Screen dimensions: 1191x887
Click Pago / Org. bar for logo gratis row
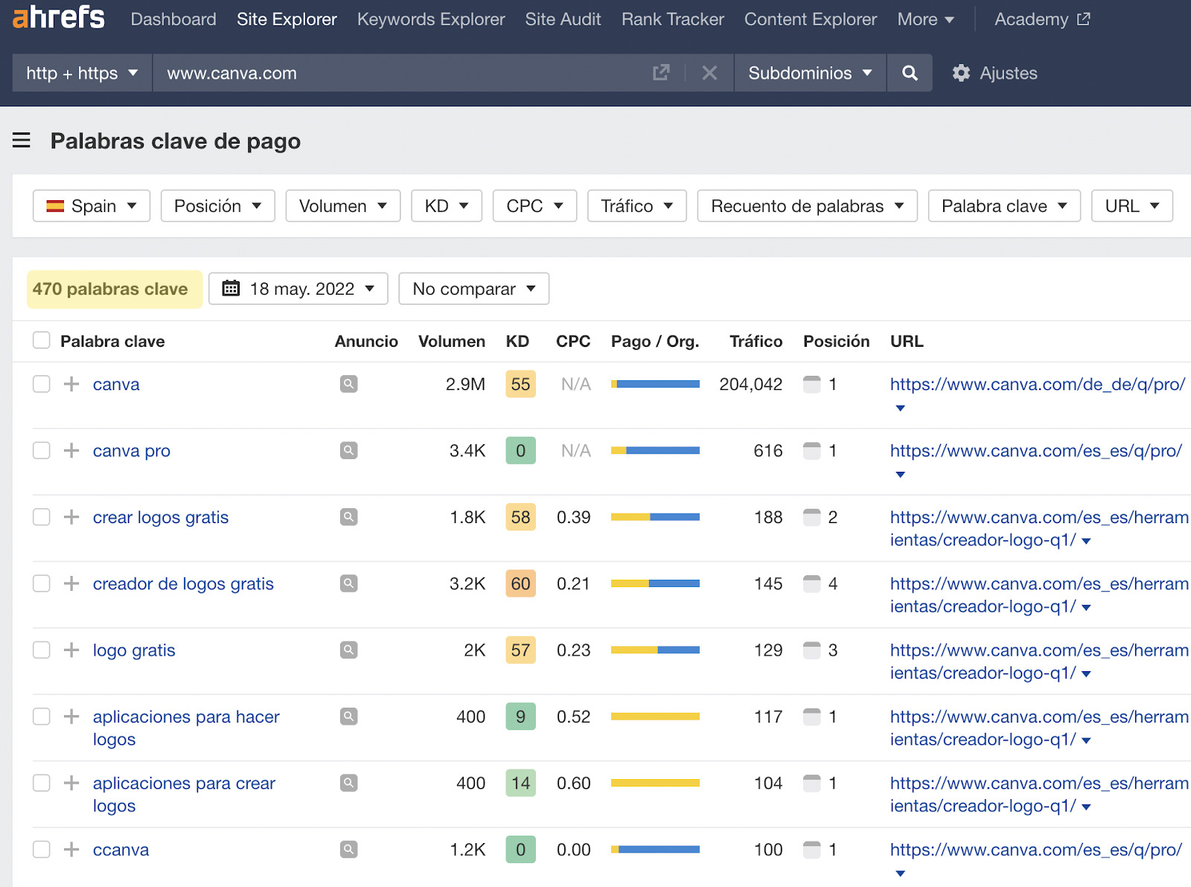pos(655,650)
